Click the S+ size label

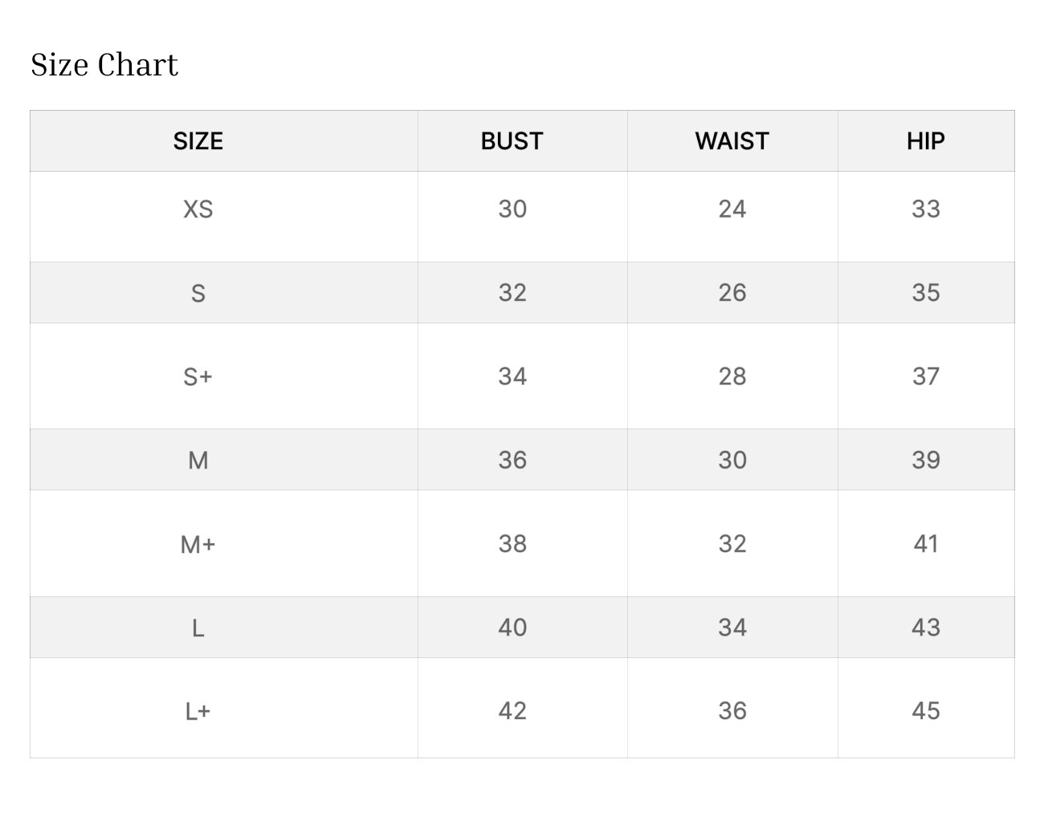(x=198, y=376)
